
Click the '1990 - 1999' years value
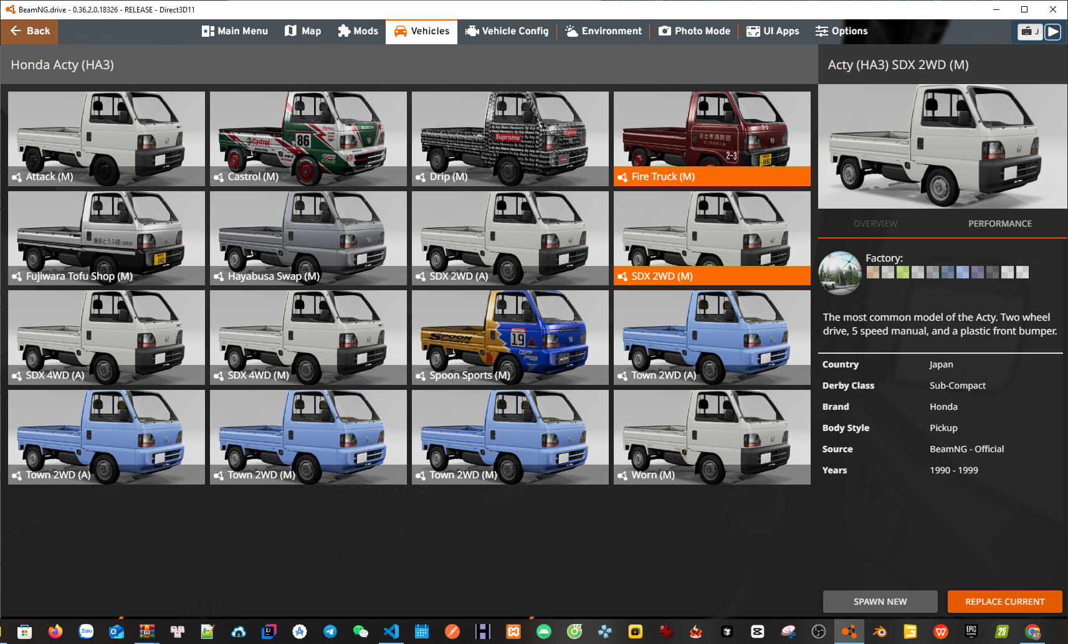coord(954,470)
